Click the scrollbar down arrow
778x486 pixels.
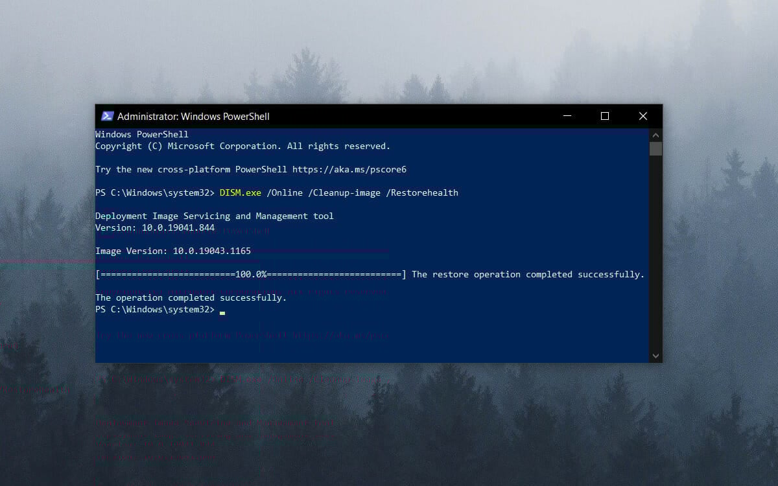pyautogui.click(x=655, y=356)
